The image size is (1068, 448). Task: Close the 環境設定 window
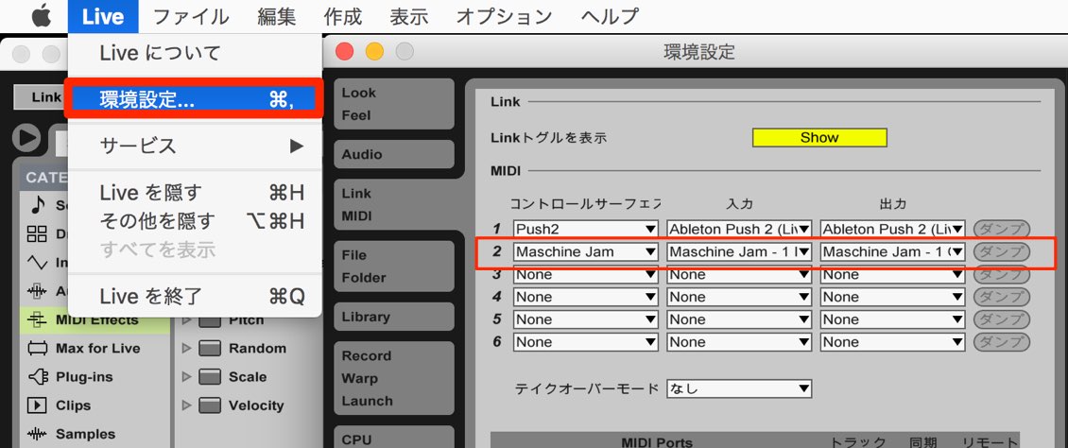pyautogui.click(x=345, y=51)
